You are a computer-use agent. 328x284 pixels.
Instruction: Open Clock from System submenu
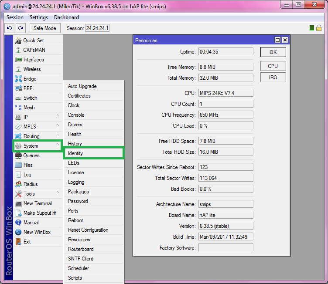[93, 105]
